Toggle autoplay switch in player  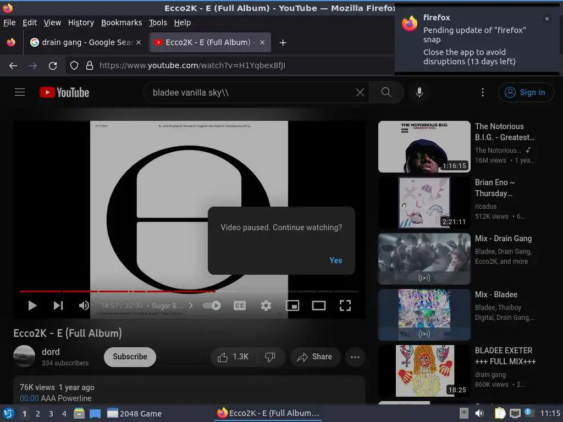coord(212,306)
